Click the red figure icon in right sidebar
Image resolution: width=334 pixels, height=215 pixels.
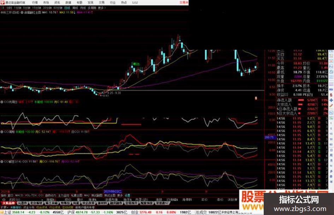click(331, 95)
